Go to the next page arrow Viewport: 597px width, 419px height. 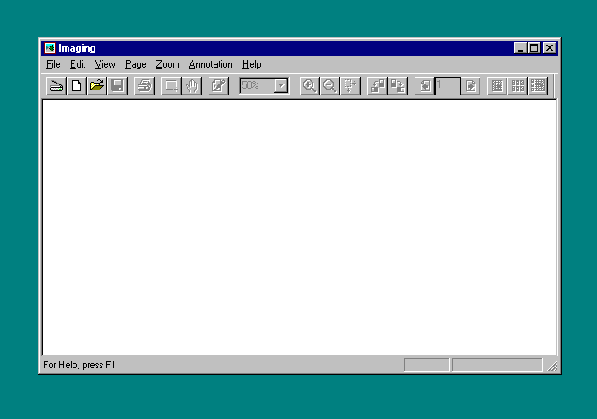pos(470,85)
